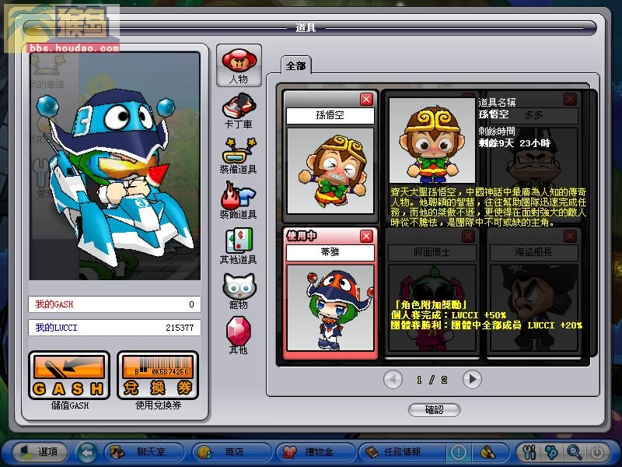
Task: Click the 使用中 in-use label
Action: coord(302,236)
